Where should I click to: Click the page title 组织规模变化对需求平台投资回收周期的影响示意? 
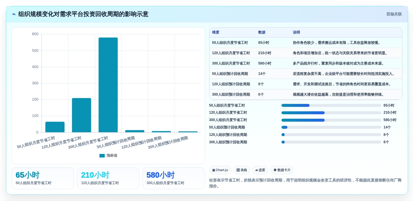(83, 14)
